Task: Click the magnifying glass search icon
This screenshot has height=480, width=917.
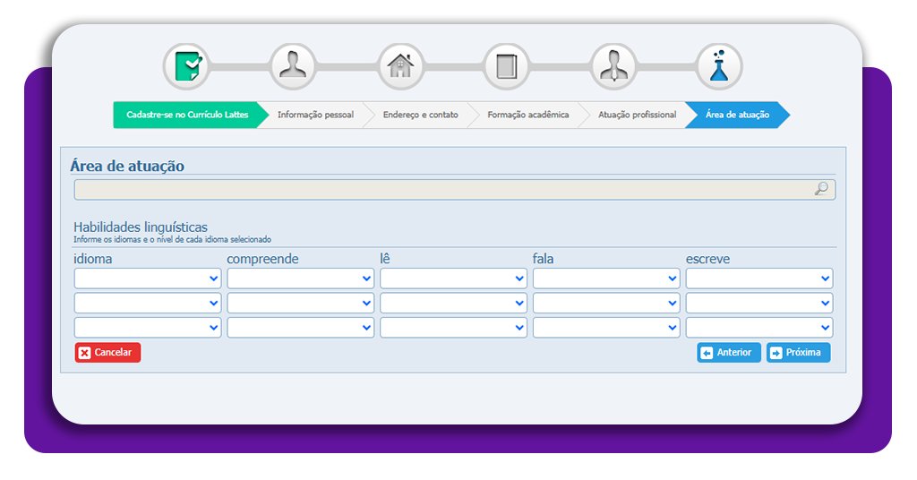Action: (822, 189)
